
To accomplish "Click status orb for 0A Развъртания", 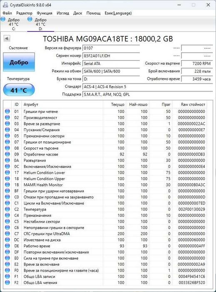I will (x=7, y=160).
